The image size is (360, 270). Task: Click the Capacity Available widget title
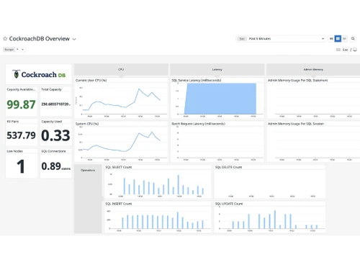(21, 89)
